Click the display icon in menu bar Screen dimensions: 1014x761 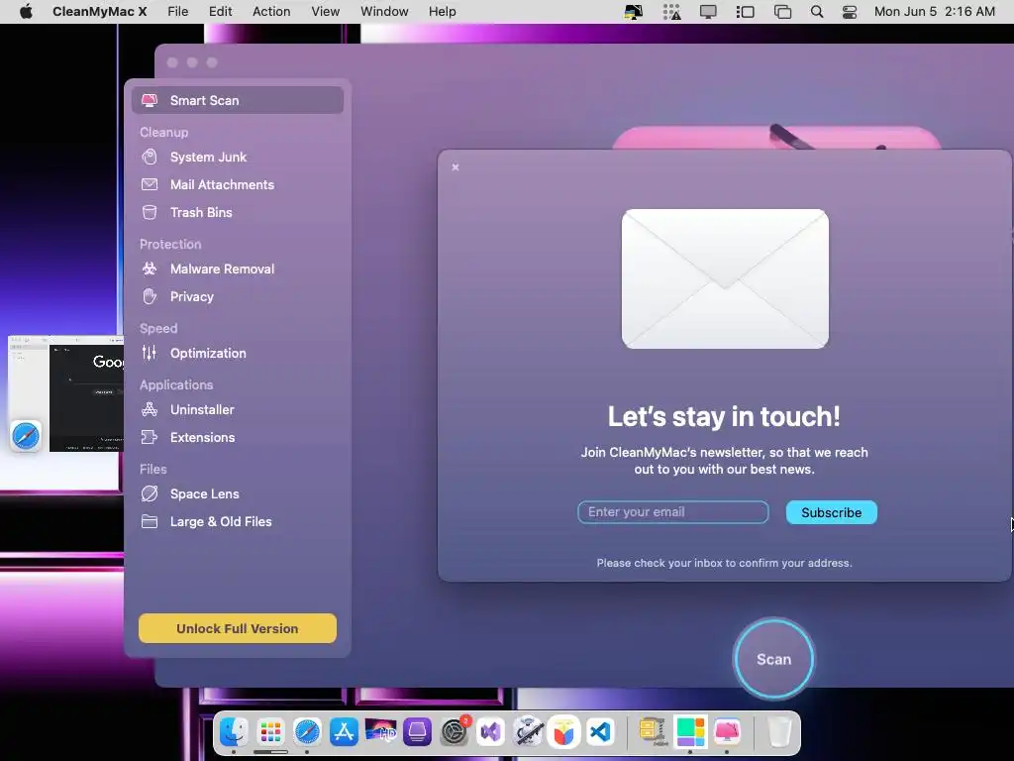tap(708, 12)
